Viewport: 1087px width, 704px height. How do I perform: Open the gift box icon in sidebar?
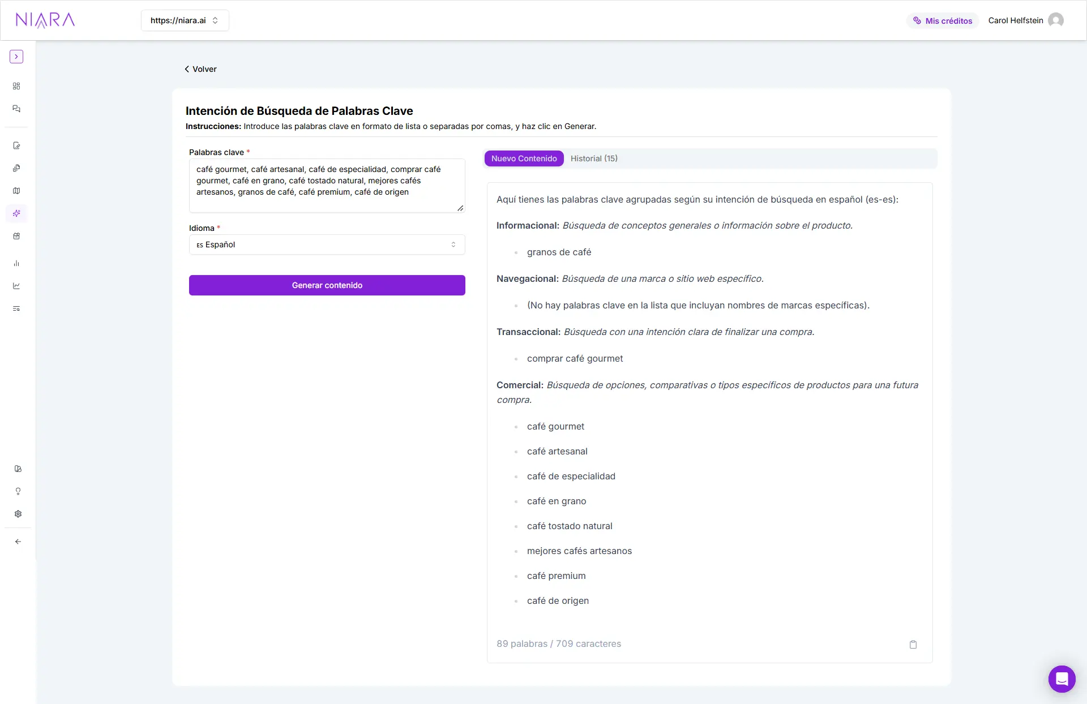pos(16,236)
